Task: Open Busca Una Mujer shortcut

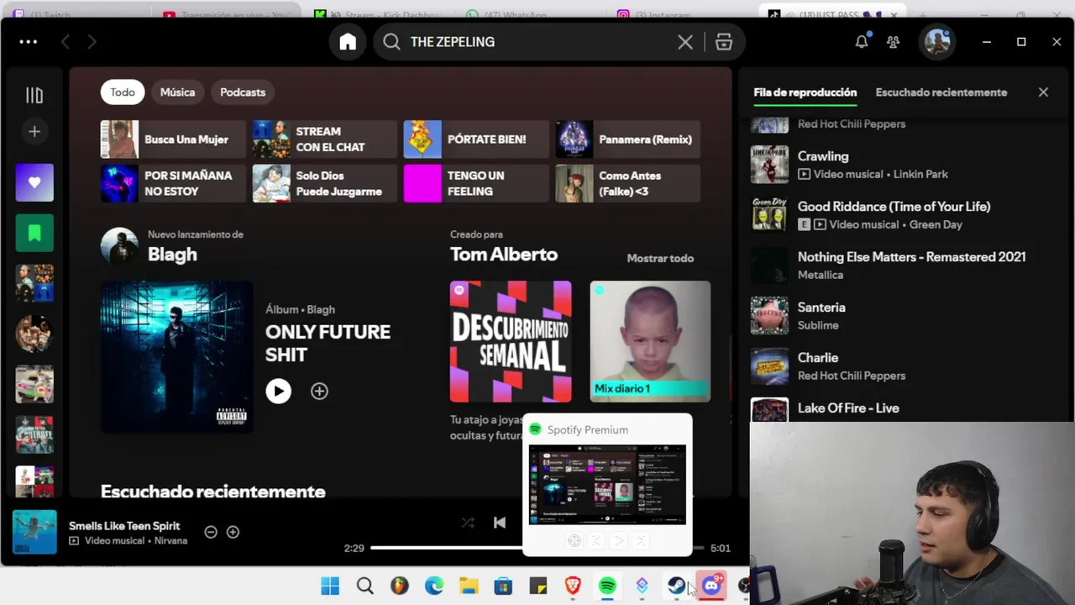Action: [173, 139]
